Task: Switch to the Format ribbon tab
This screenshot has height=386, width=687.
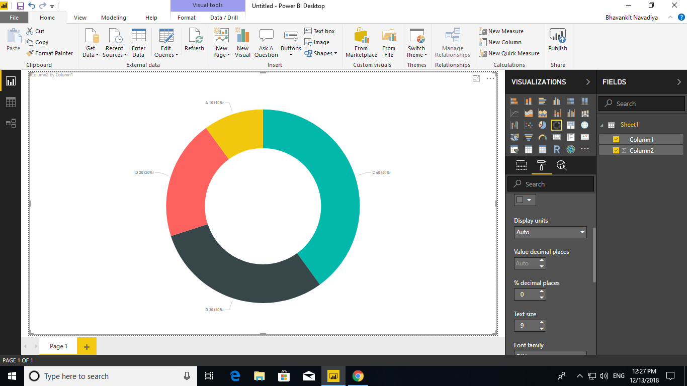Action: (187, 18)
